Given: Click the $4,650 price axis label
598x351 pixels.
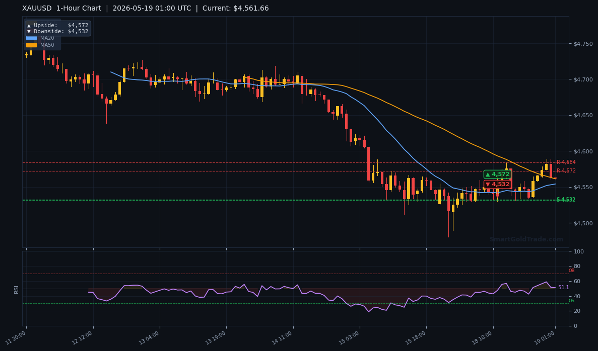Looking at the screenshot, I should tap(583, 115).
